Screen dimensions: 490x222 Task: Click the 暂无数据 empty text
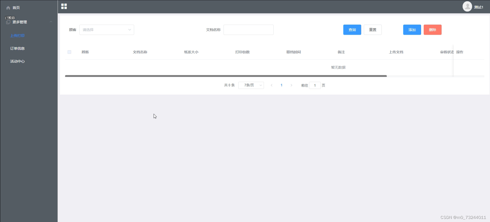[338, 67]
